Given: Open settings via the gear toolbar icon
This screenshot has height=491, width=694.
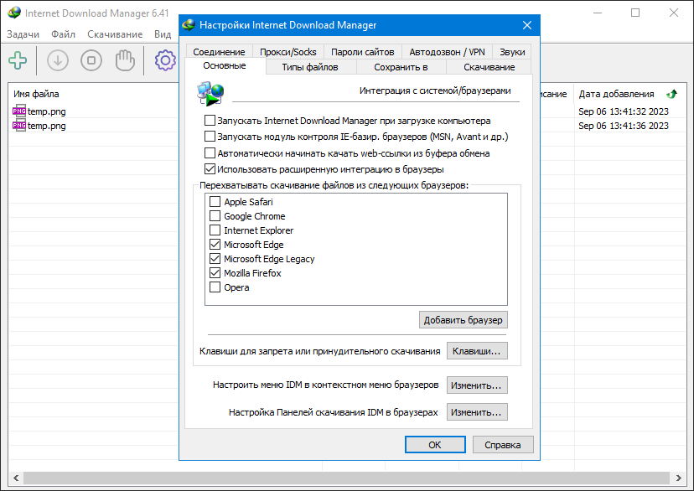Looking at the screenshot, I should (165, 60).
